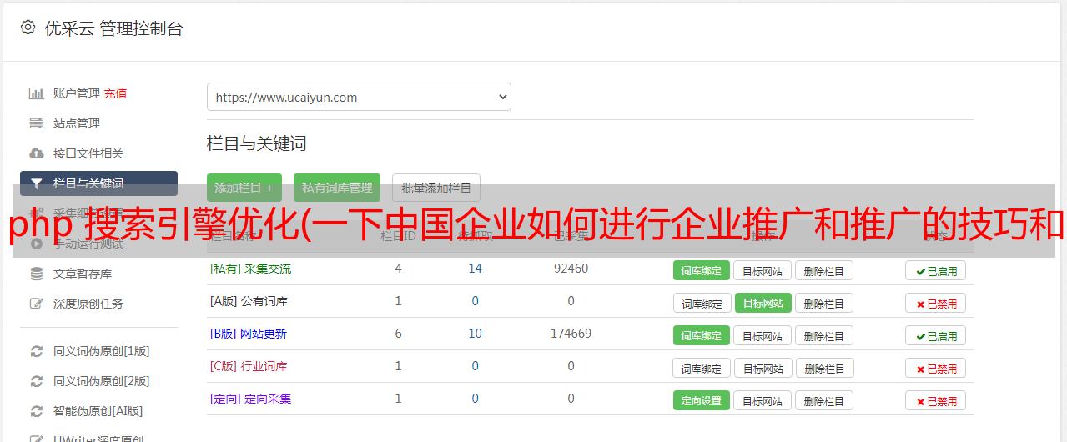
Task: Click 词库绑定 for 行业词库 row
Action: click(702, 368)
